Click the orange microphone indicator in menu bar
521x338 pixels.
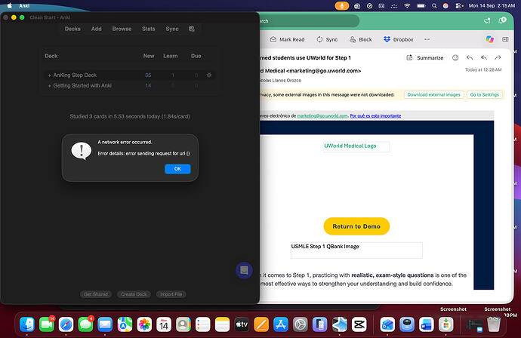(341, 5)
